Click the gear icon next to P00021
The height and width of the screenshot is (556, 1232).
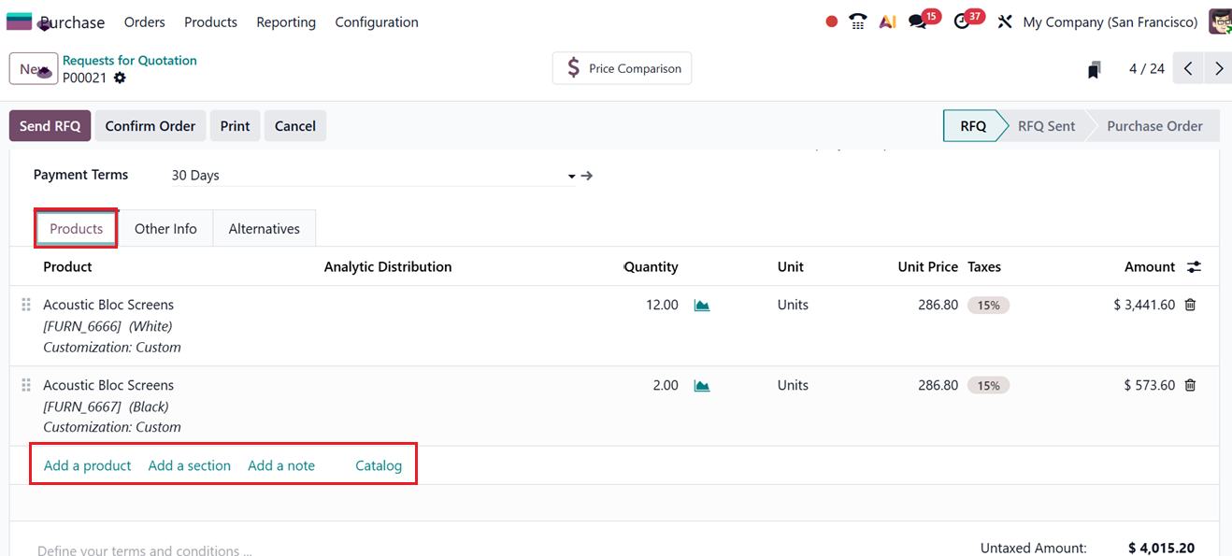[120, 78]
